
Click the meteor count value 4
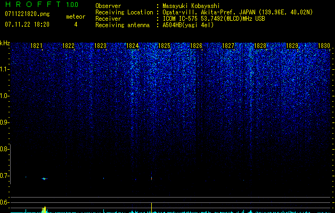(x=76, y=24)
